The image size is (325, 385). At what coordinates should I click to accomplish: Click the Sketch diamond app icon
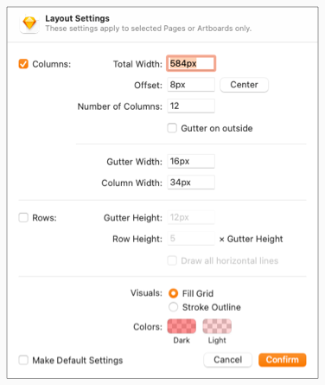(x=29, y=23)
